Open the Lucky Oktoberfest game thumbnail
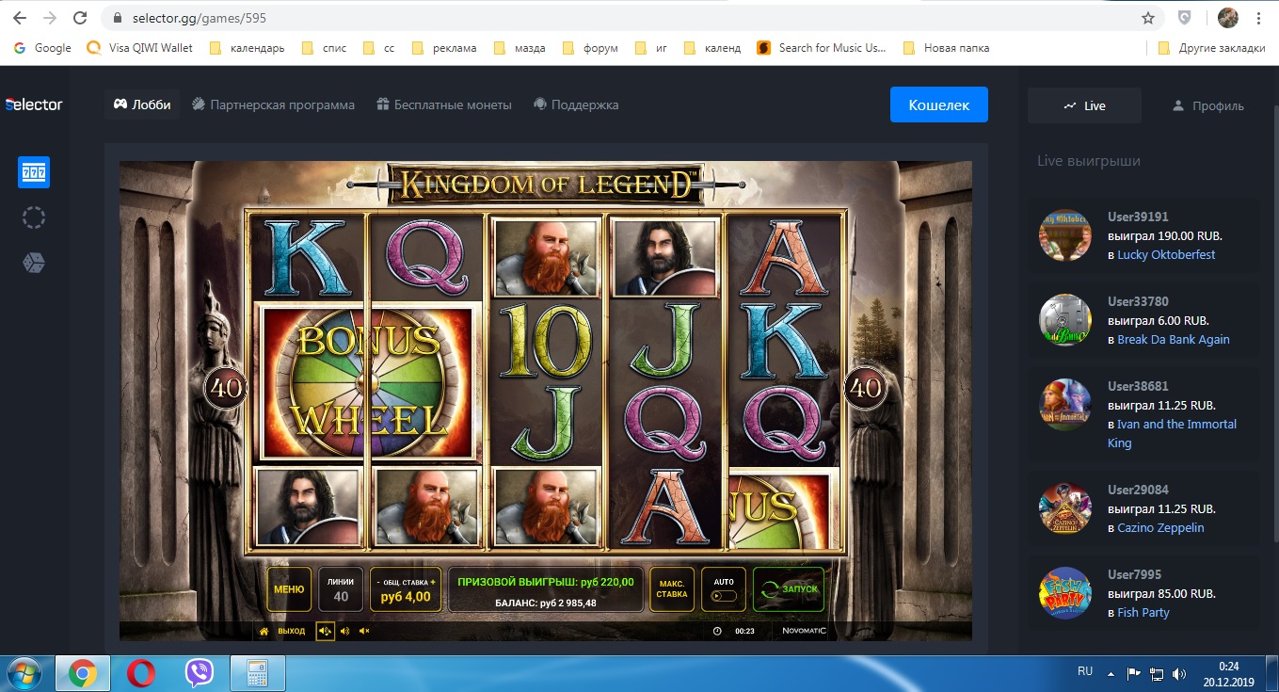Screen dimensions: 1279x692 tap(1064, 235)
